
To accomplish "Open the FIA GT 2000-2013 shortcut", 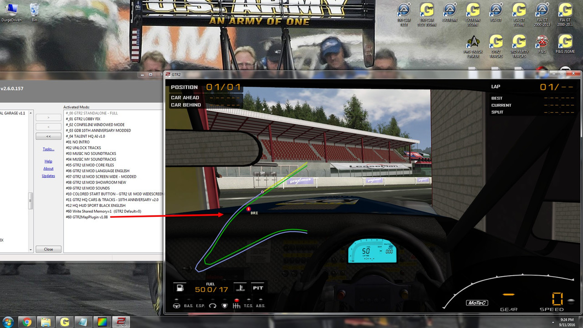I will click(x=542, y=15).
